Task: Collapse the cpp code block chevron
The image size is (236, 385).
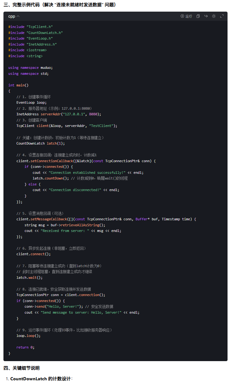Action: (x=18, y=16)
